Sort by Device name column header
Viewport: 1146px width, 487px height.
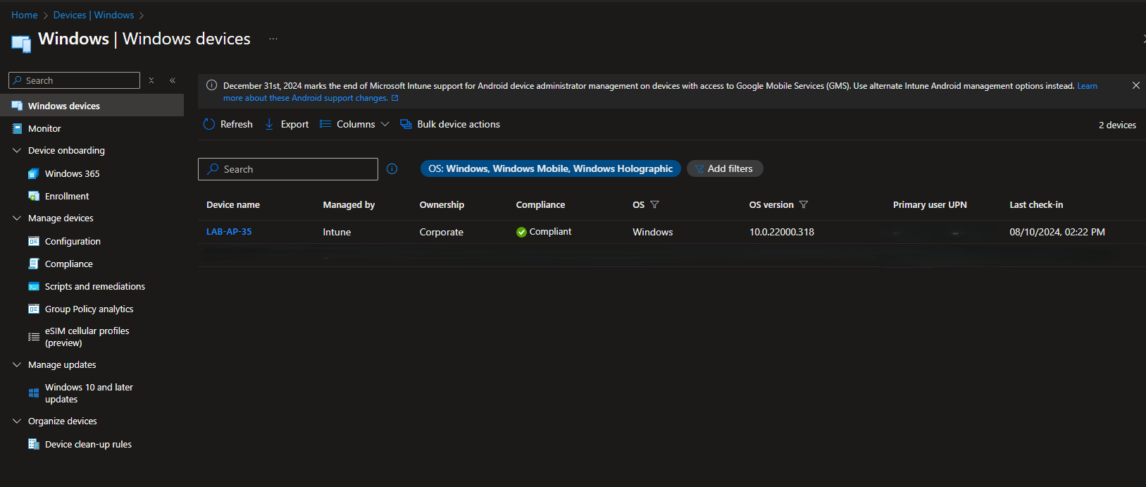point(233,204)
